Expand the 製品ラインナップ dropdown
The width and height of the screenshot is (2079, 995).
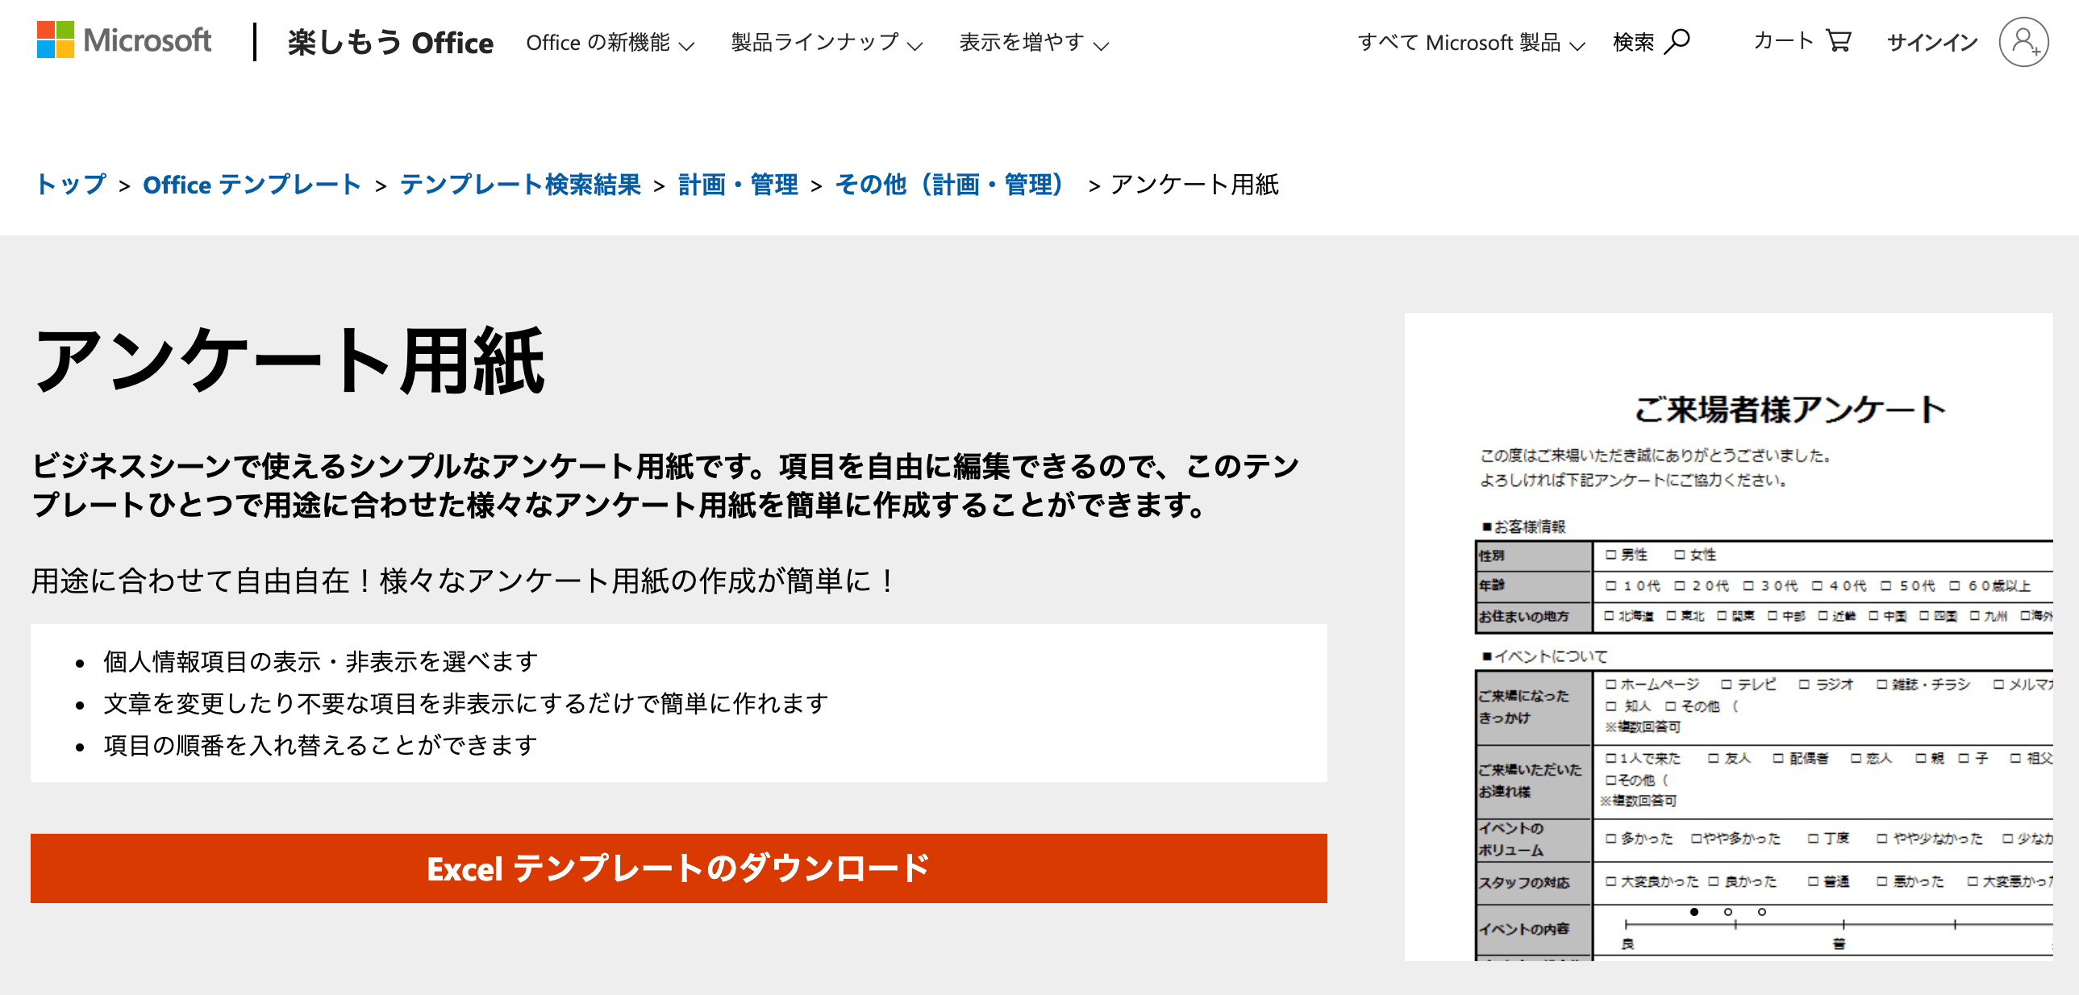pyautogui.click(x=826, y=42)
